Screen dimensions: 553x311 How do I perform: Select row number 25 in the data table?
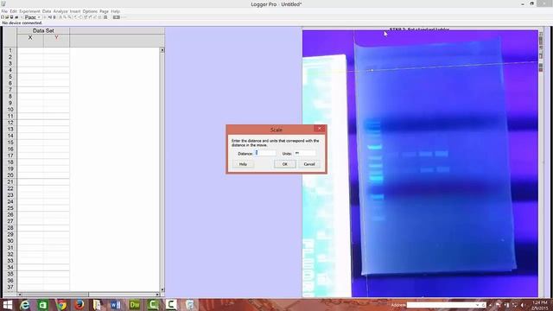10,208
